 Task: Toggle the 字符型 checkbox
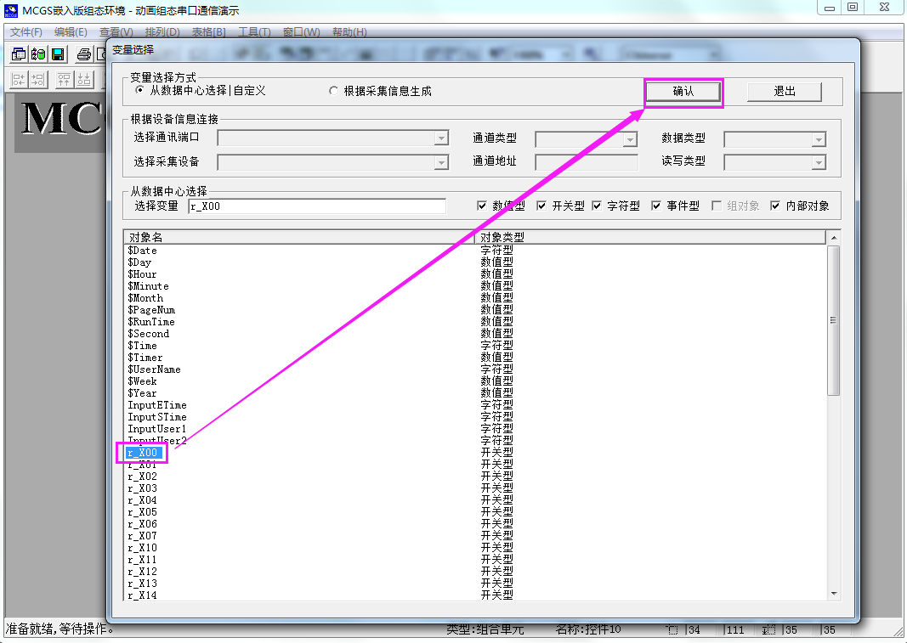coord(597,206)
